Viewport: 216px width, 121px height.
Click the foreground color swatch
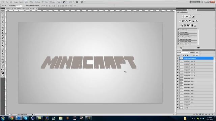(x=2, y=72)
